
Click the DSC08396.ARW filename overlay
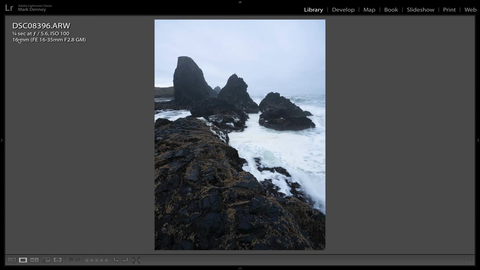click(x=41, y=26)
